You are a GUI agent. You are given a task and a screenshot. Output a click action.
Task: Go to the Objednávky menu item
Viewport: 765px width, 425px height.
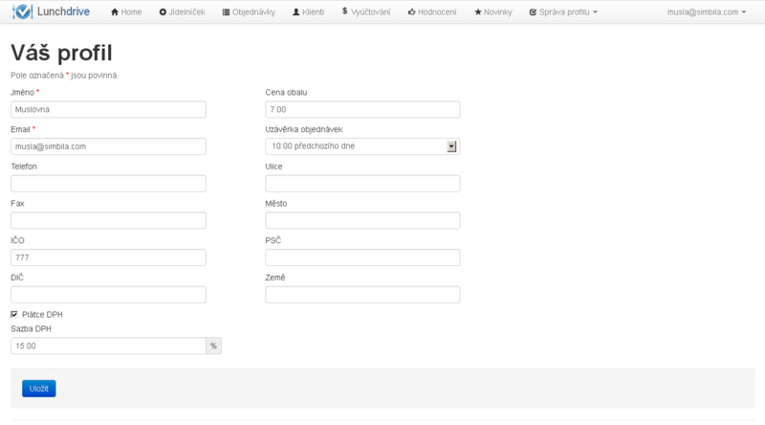point(253,12)
